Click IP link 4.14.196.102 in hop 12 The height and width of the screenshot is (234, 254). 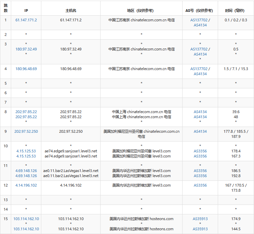(x=26, y=185)
